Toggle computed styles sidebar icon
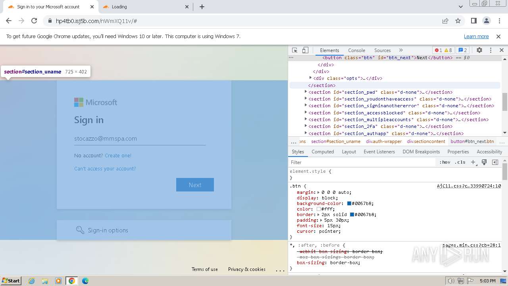508x286 pixels. (495, 162)
